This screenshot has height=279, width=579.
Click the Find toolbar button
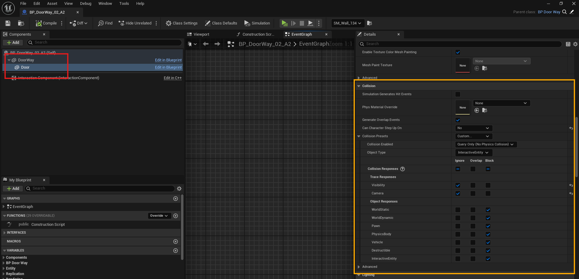[x=105, y=23]
